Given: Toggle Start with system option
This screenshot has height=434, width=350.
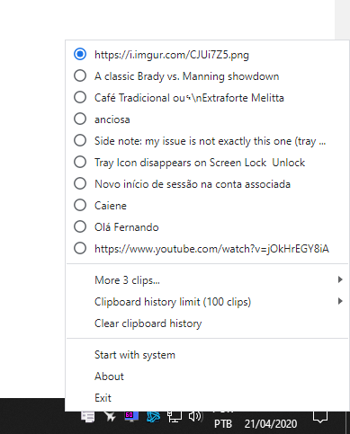Looking at the screenshot, I should tap(207, 355).
